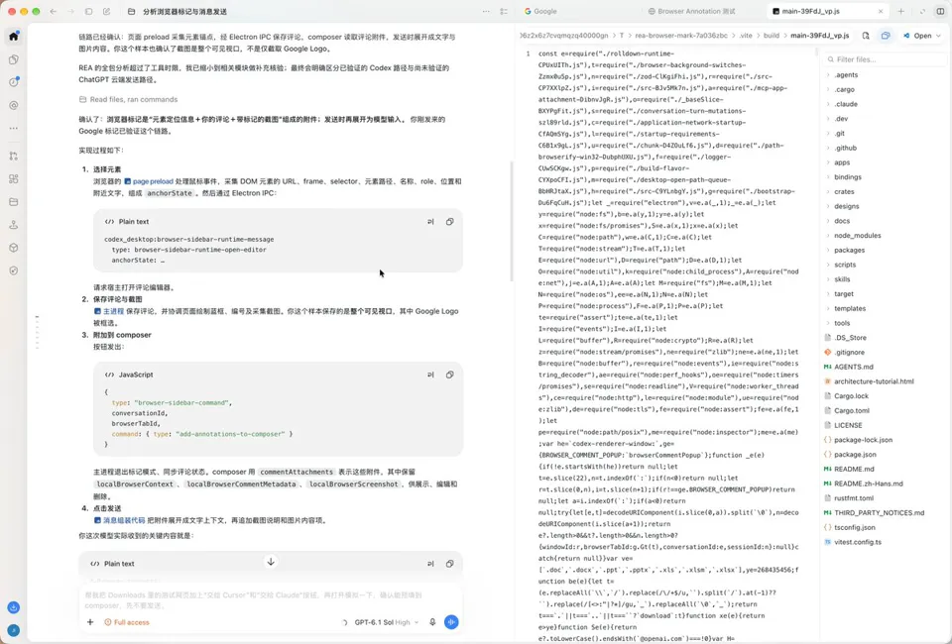952x644 pixels.
Task: Open the home icon in the left sidebar
Action: pos(13,37)
